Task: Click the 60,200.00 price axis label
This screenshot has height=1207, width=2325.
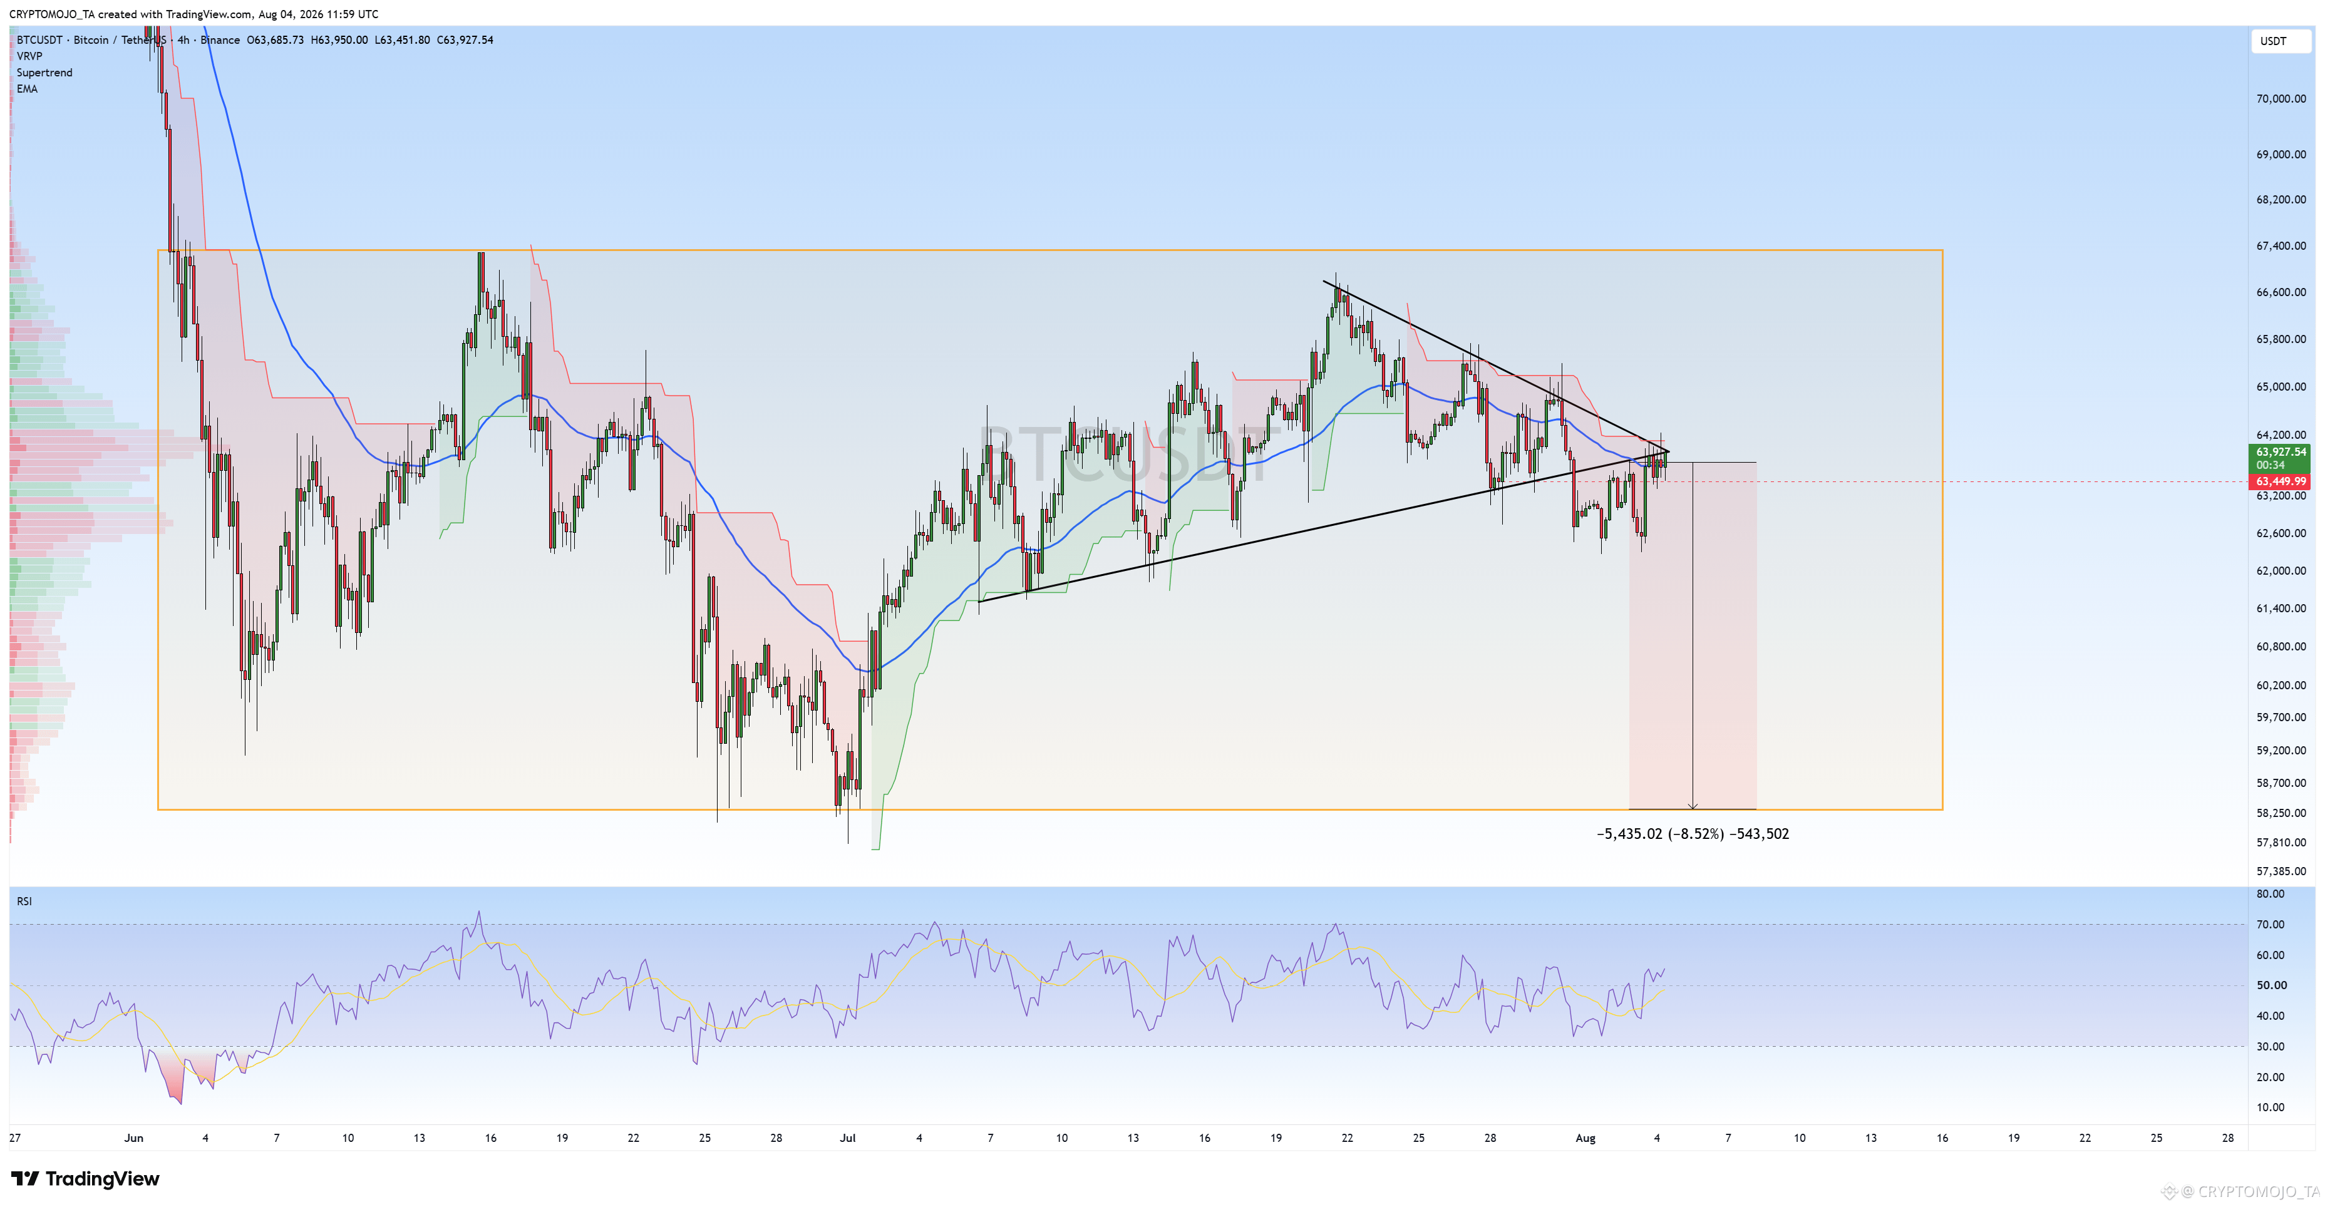Action: point(2281,685)
